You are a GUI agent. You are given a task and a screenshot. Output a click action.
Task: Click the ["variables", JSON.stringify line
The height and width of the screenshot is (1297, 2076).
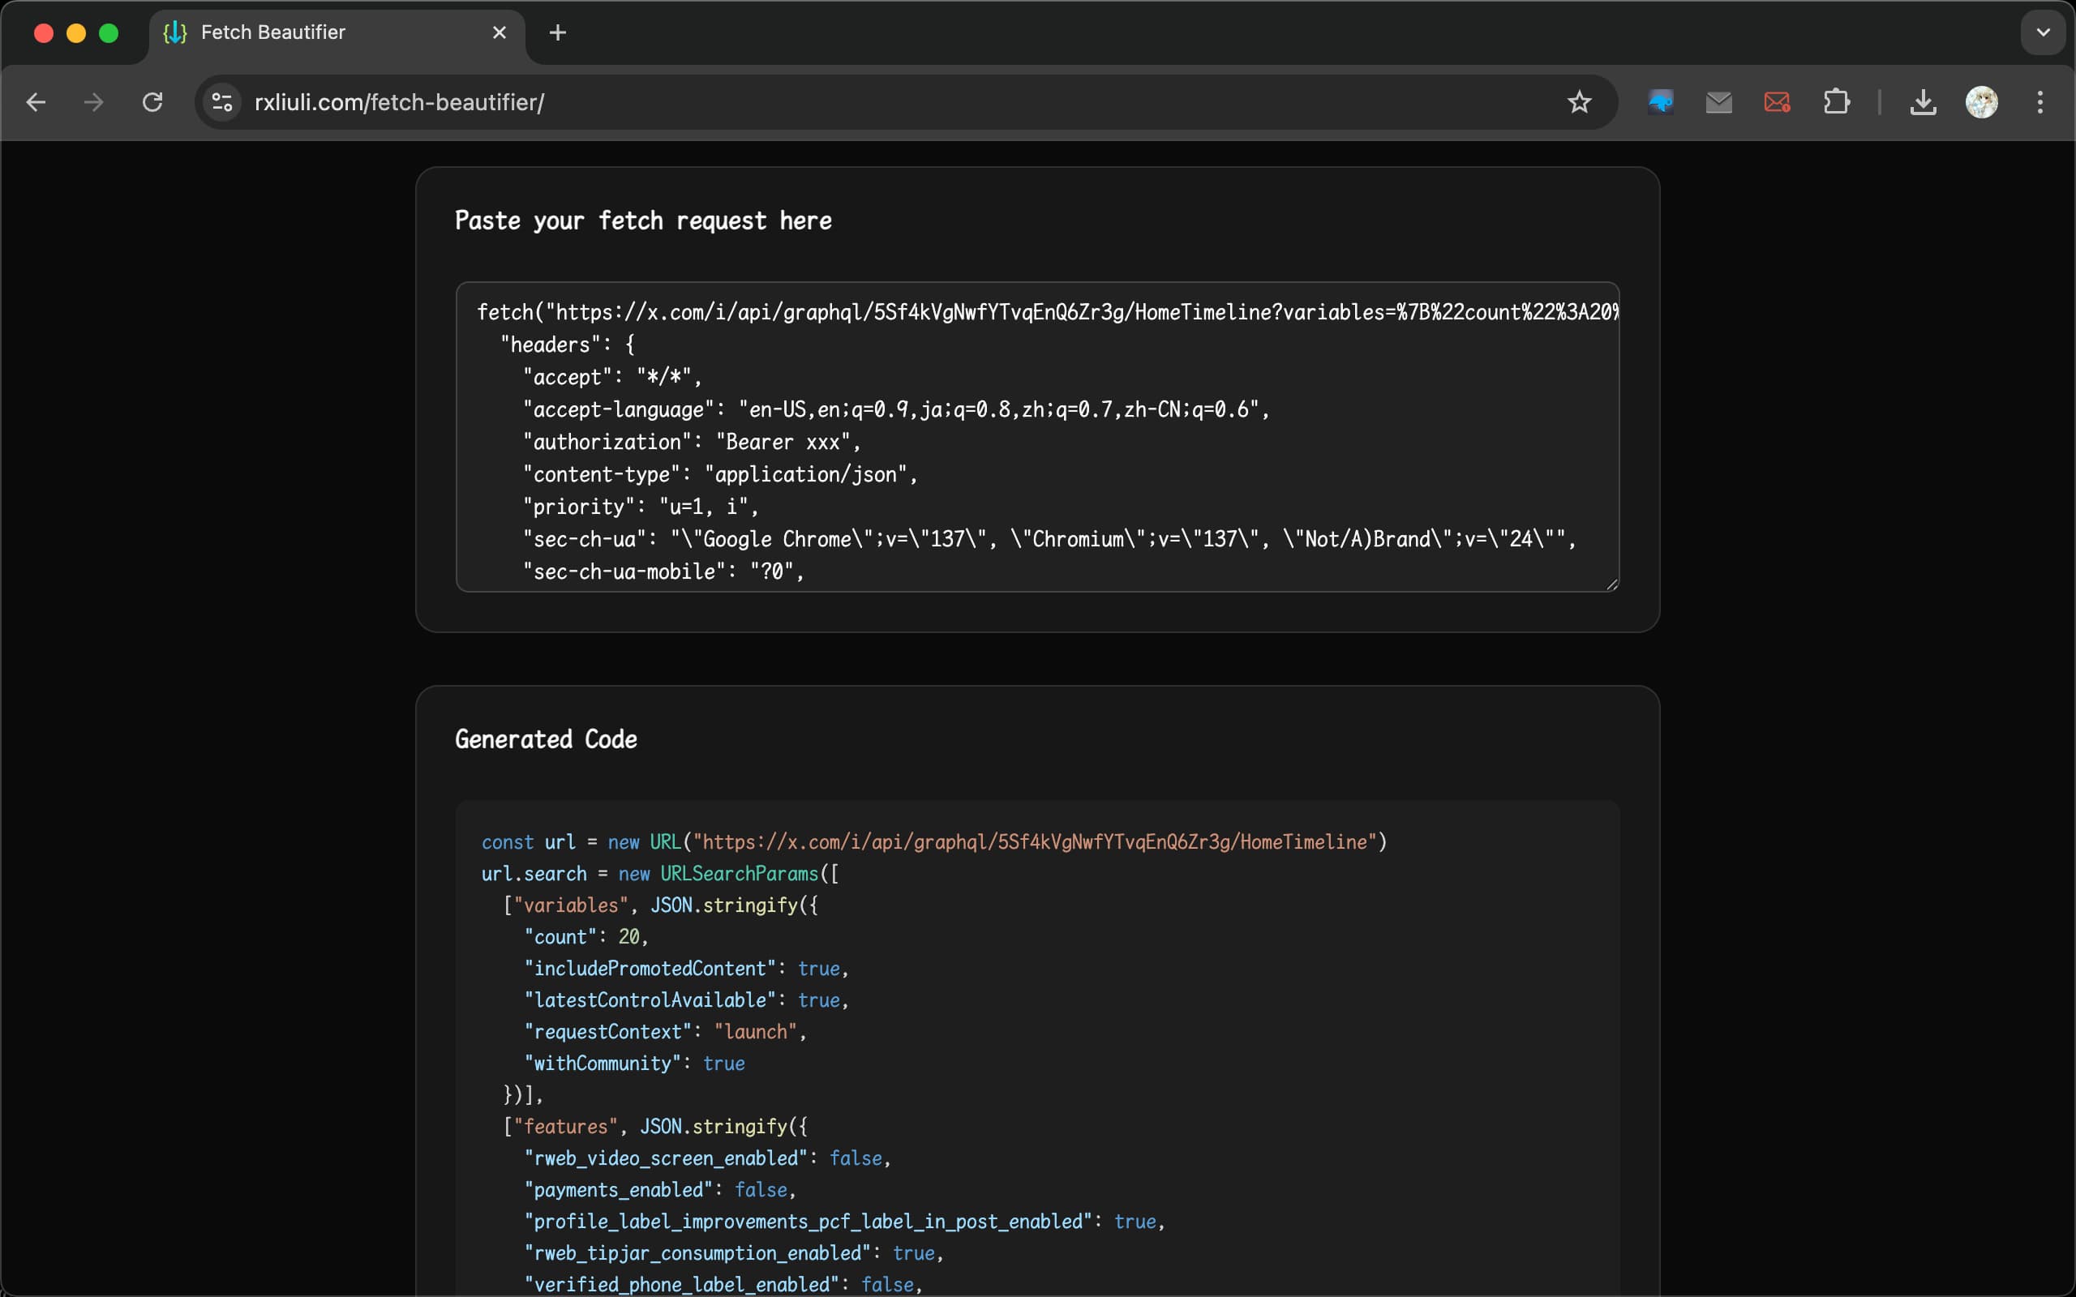[661, 905]
